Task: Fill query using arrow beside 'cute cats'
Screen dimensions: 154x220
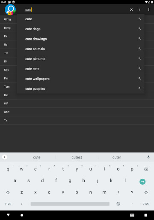Action: 139,69
